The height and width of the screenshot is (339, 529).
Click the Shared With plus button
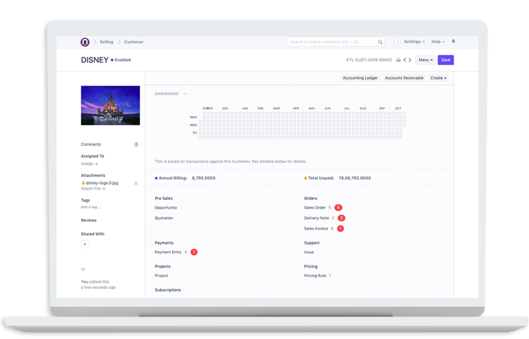85,244
